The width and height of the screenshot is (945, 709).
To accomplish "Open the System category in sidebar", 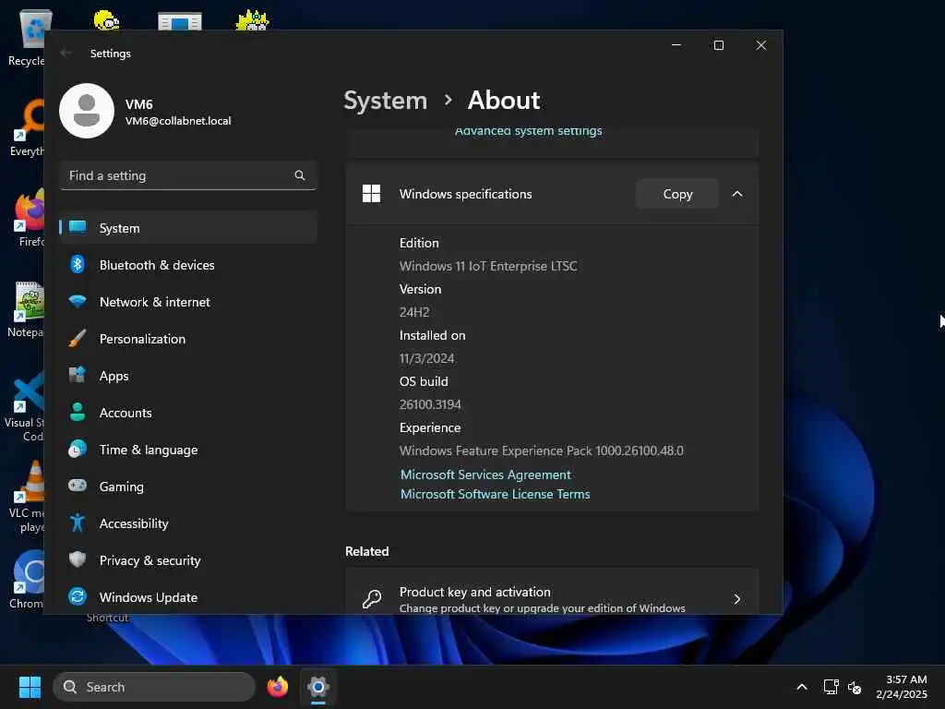I will click(x=188, y=228).
